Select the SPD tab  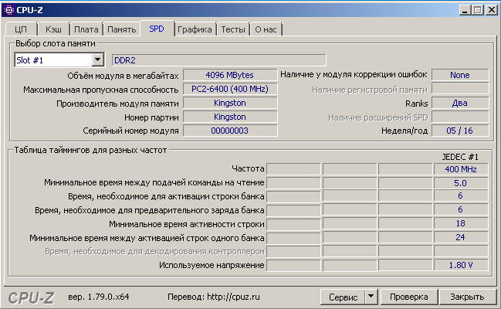coord(157,29)
